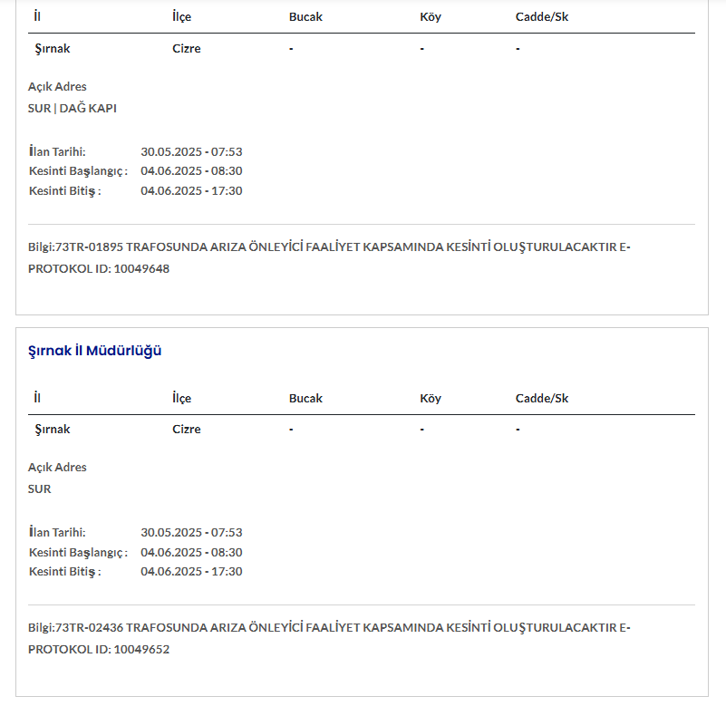
Task: Select the protocol ID 10049648 line
Action: (99, 268)
